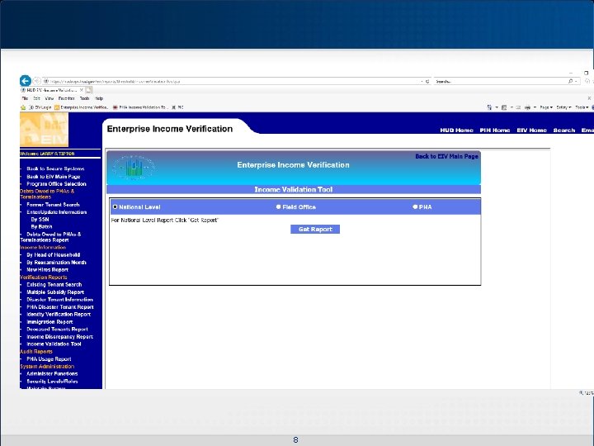594x446 pixels.
Task: Open the Help menu
Action: pos(99,98)
